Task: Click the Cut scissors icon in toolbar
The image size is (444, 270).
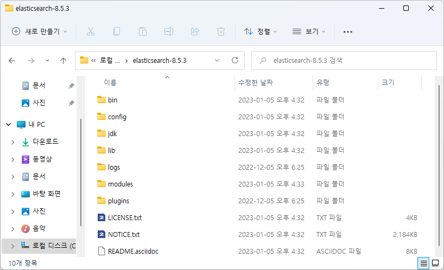Action: coord(91,31)
